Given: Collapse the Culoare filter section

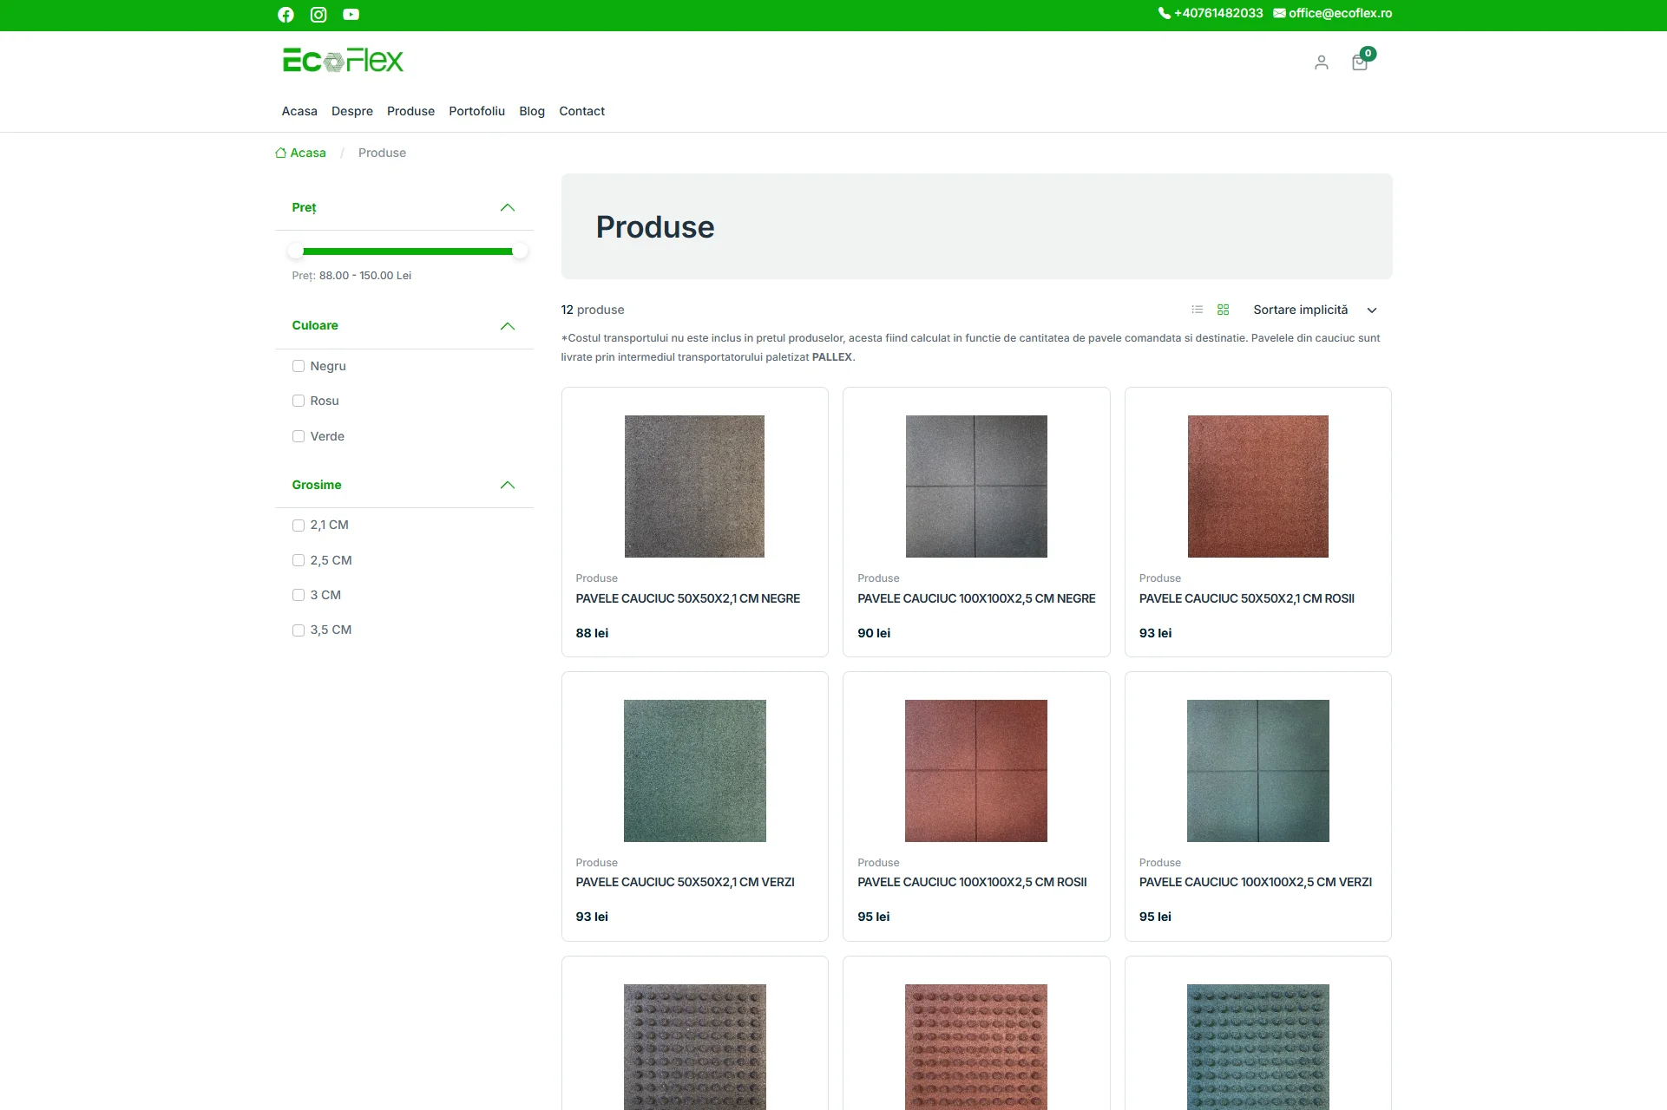Looking at the screenshot, I should pos(508,326).
